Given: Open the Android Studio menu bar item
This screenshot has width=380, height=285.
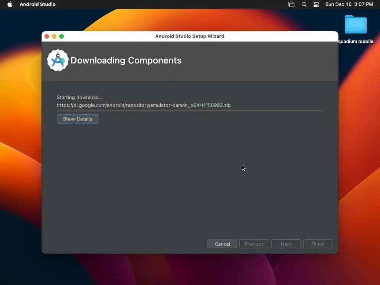Looking at the screenshot, I should (37, 4).
